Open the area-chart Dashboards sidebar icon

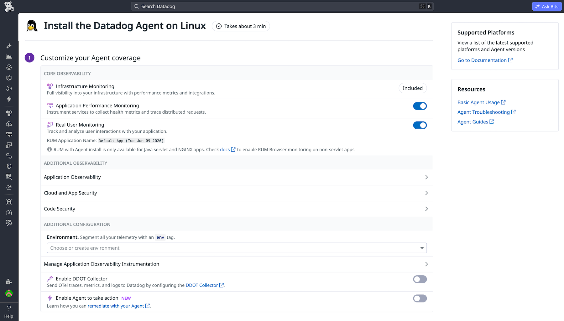tap(9, 57)
